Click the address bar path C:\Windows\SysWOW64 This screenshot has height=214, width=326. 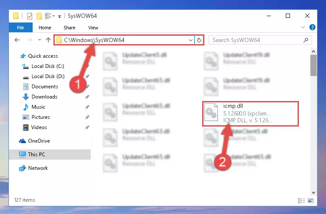(x=94, y=40)
